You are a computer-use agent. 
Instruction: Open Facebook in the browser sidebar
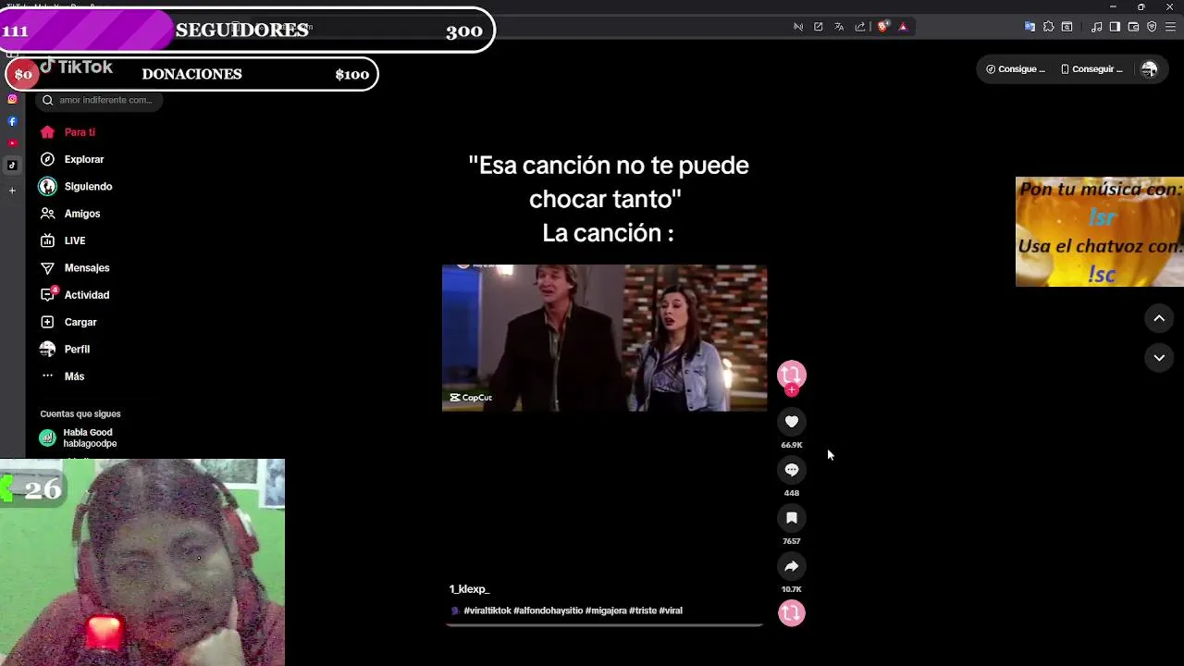(12, 121)
